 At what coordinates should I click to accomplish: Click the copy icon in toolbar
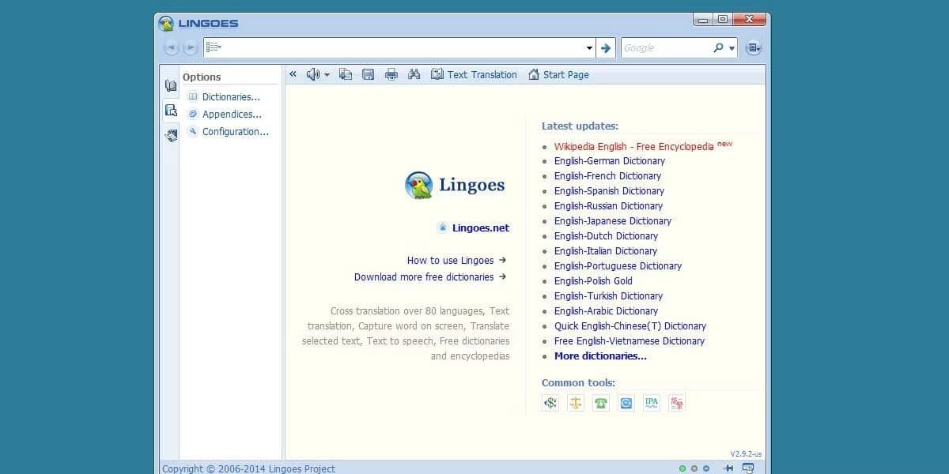point(346,74)
